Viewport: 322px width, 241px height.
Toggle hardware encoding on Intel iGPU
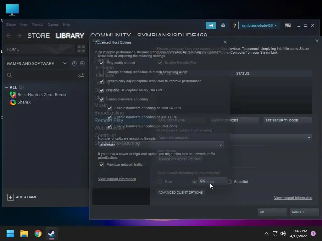pos(109,126)
